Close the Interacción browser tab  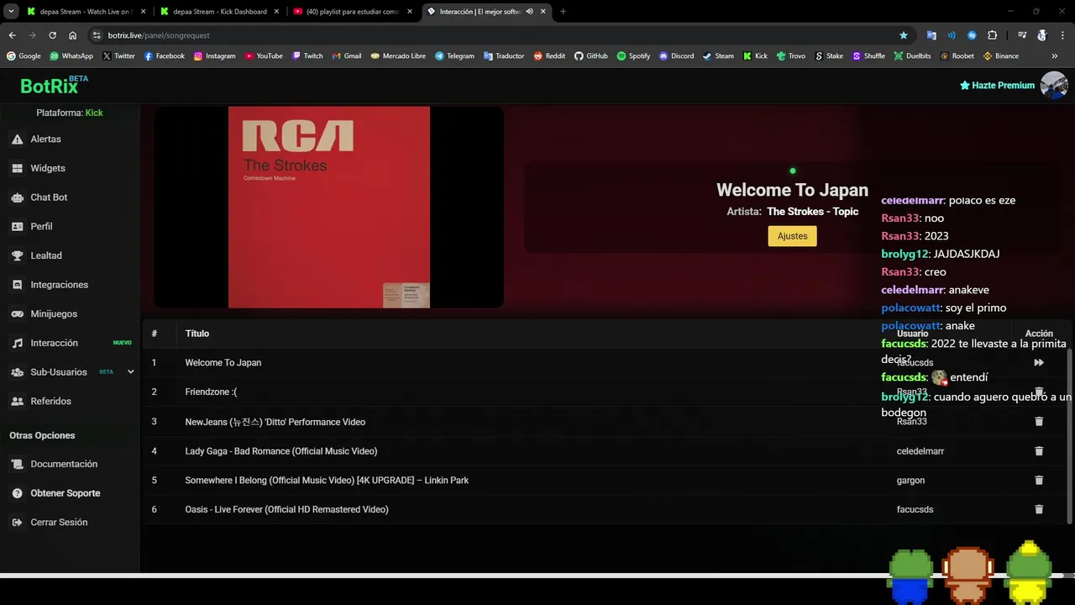tap(543, 12)
